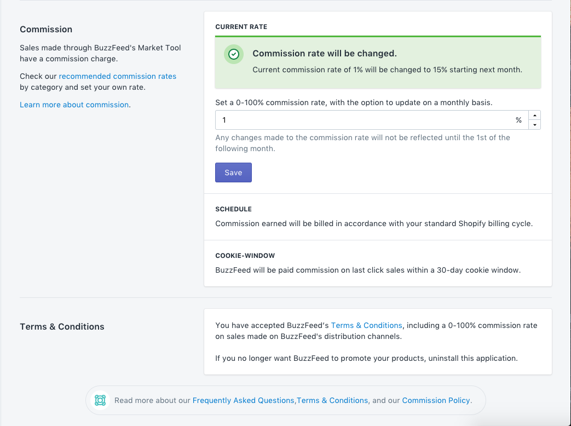Save the commission rate
Viewport: 571px width, 426px height.
coord(233,172)
